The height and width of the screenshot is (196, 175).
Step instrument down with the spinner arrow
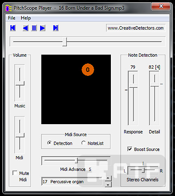pos(108,184)
